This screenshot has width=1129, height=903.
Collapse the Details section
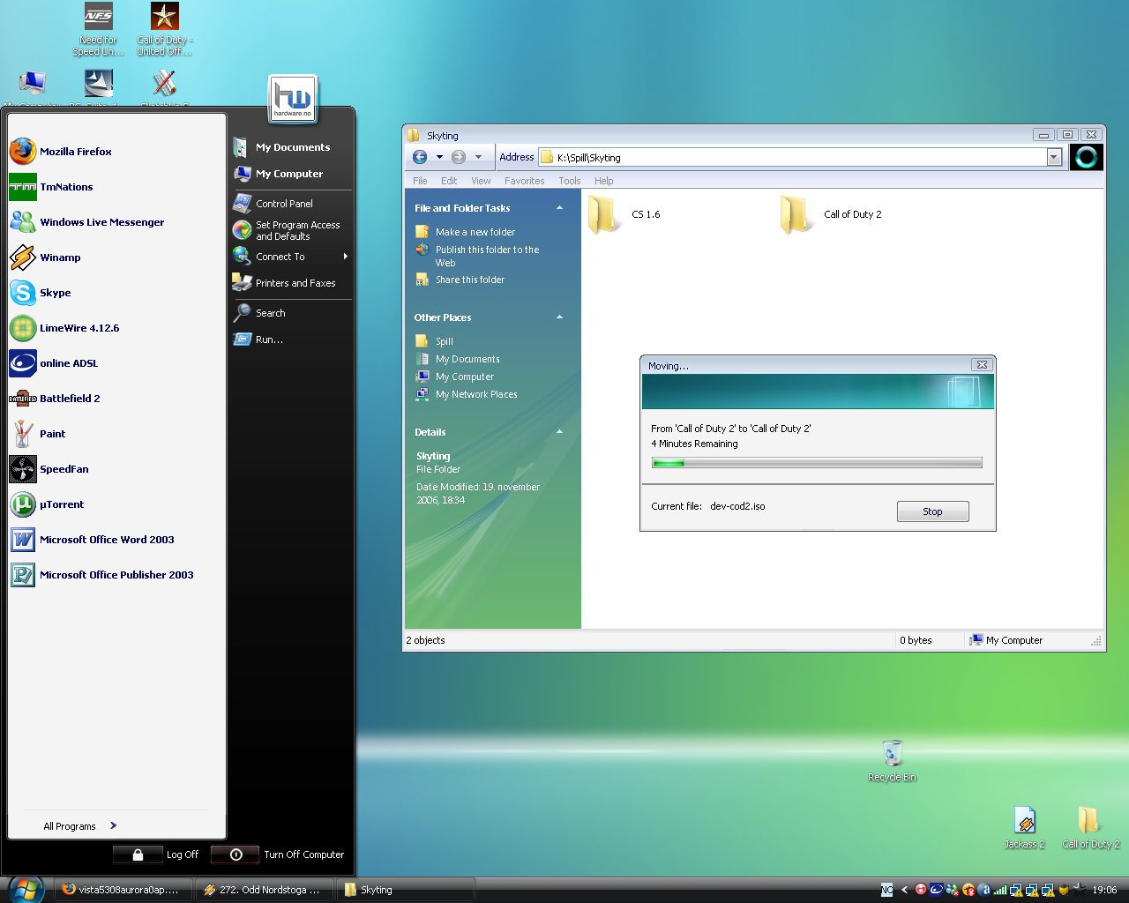[x=559, y=432]
